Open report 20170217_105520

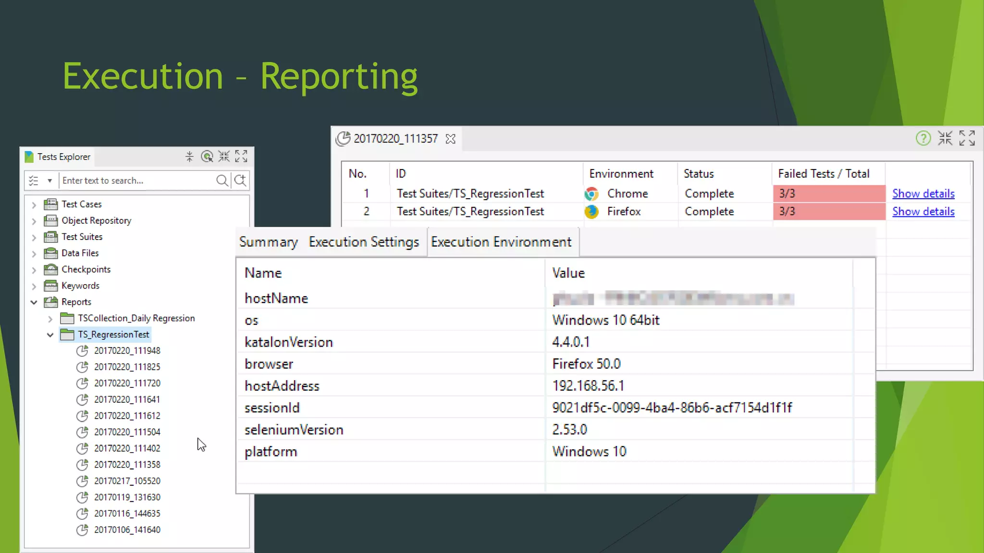(127, 481)
